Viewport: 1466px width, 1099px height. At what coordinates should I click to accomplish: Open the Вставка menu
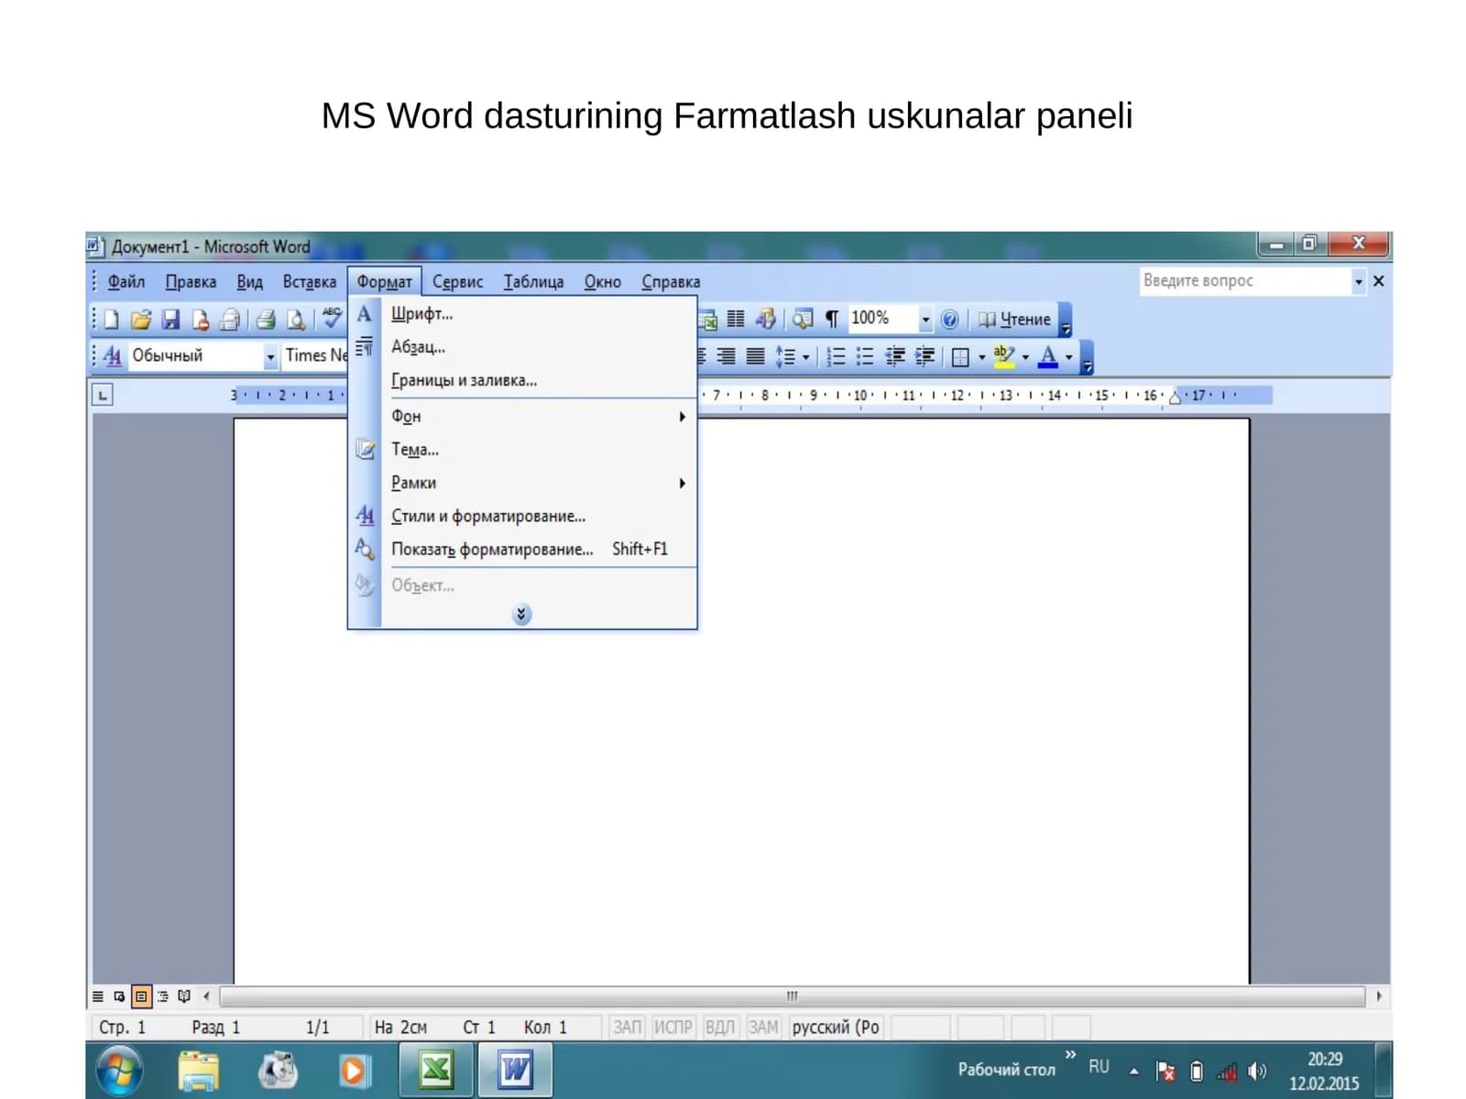pyautogui.click(x=309, y=282)
